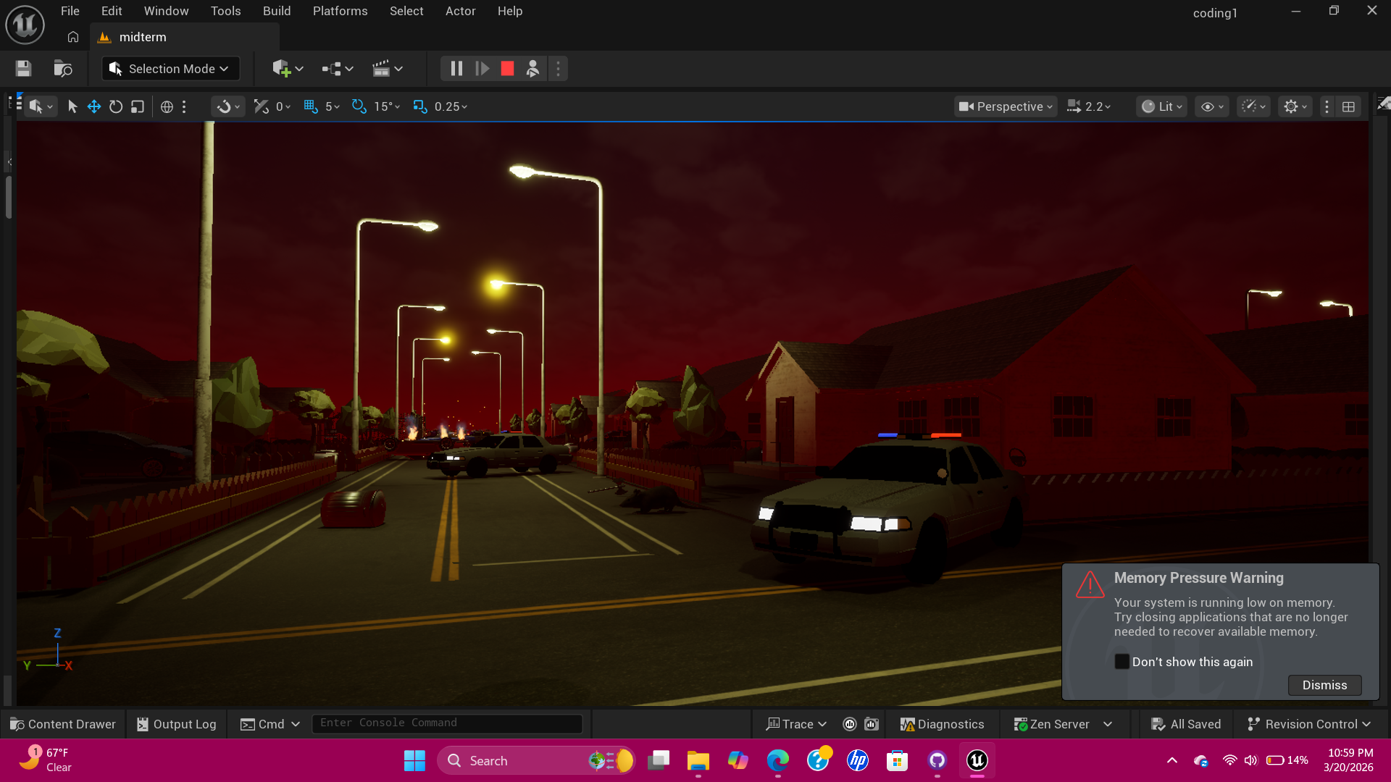
Task: Click the Save current level icon
Action: coord(23,69)
